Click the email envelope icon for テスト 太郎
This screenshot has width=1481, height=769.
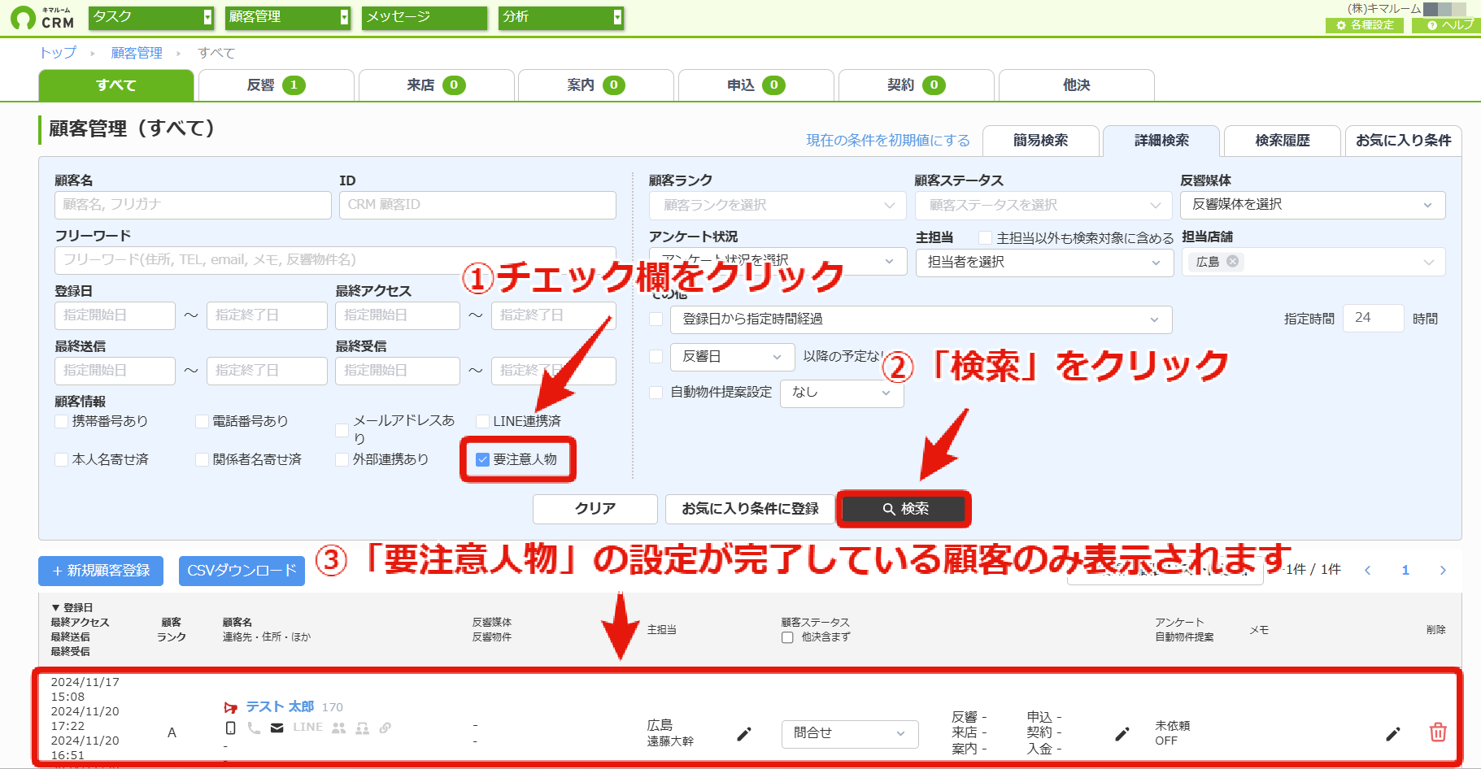277,728
